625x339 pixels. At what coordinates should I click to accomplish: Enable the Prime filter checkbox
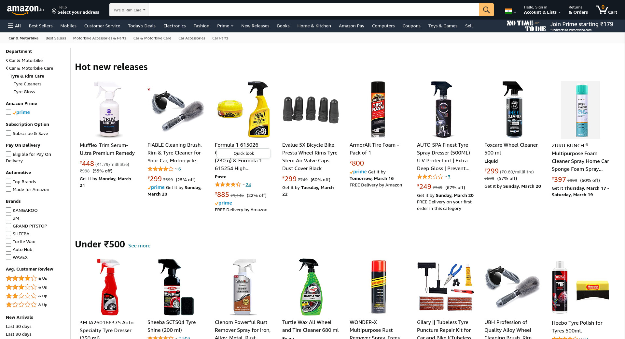pyautogui.click(x=8, y=112)
